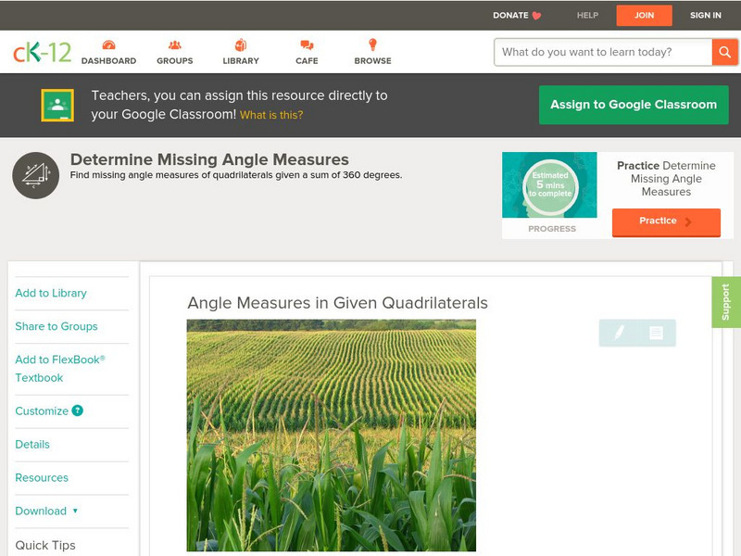This screenshot has width=741, height=556.
Task: Focus the 'What do you want to learn today?' search field
Action: tap(603, 52)
